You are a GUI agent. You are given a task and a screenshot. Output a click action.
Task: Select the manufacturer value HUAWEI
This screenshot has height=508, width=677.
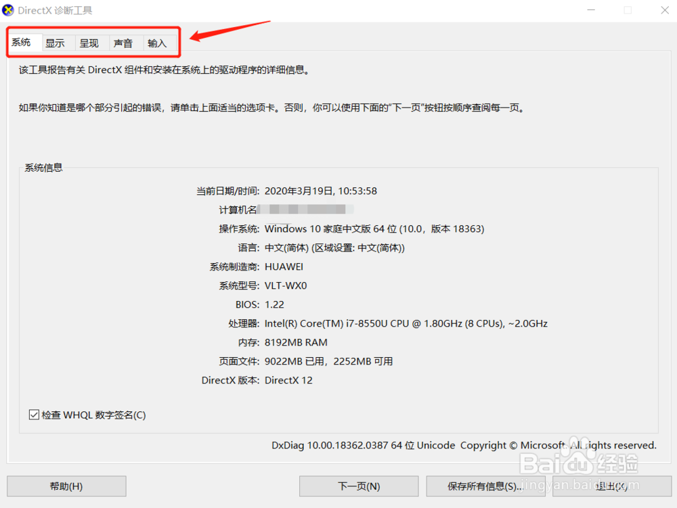(x=284, y=267)
